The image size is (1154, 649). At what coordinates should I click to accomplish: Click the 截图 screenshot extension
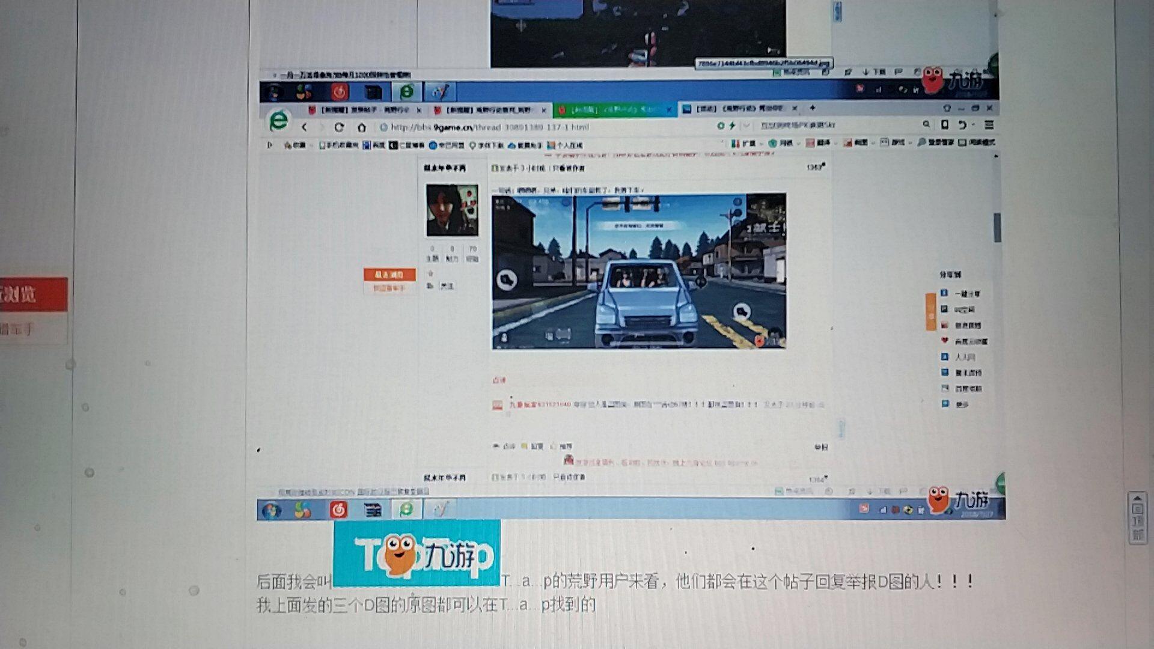pos(856,143)
